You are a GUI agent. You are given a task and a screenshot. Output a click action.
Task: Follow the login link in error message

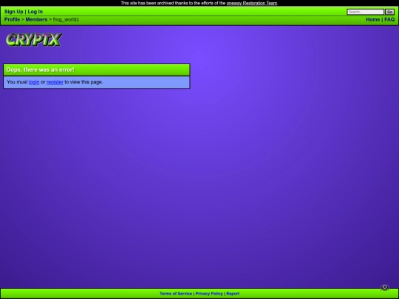click(34, 82)
